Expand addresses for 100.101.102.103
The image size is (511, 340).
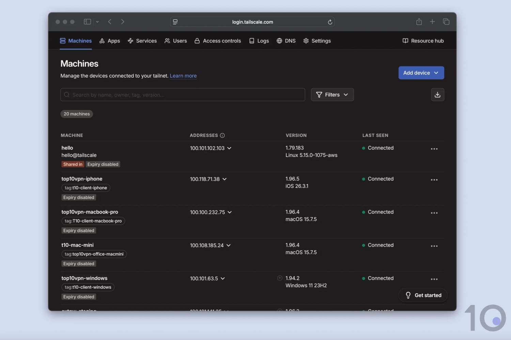[x=229, y=148]
